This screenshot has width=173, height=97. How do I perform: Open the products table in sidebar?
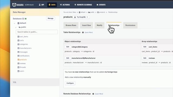[x=22, y=60]
